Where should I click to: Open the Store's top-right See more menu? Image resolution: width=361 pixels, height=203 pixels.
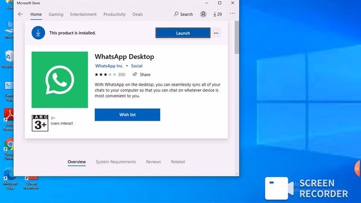[232, 14]
